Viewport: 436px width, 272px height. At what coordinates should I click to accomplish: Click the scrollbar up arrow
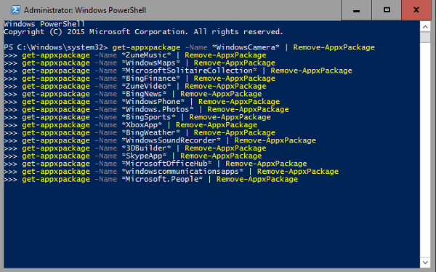pos(425,27)
